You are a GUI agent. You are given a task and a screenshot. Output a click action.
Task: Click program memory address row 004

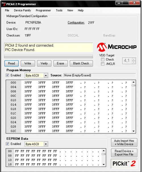click(x=13, y=87)
